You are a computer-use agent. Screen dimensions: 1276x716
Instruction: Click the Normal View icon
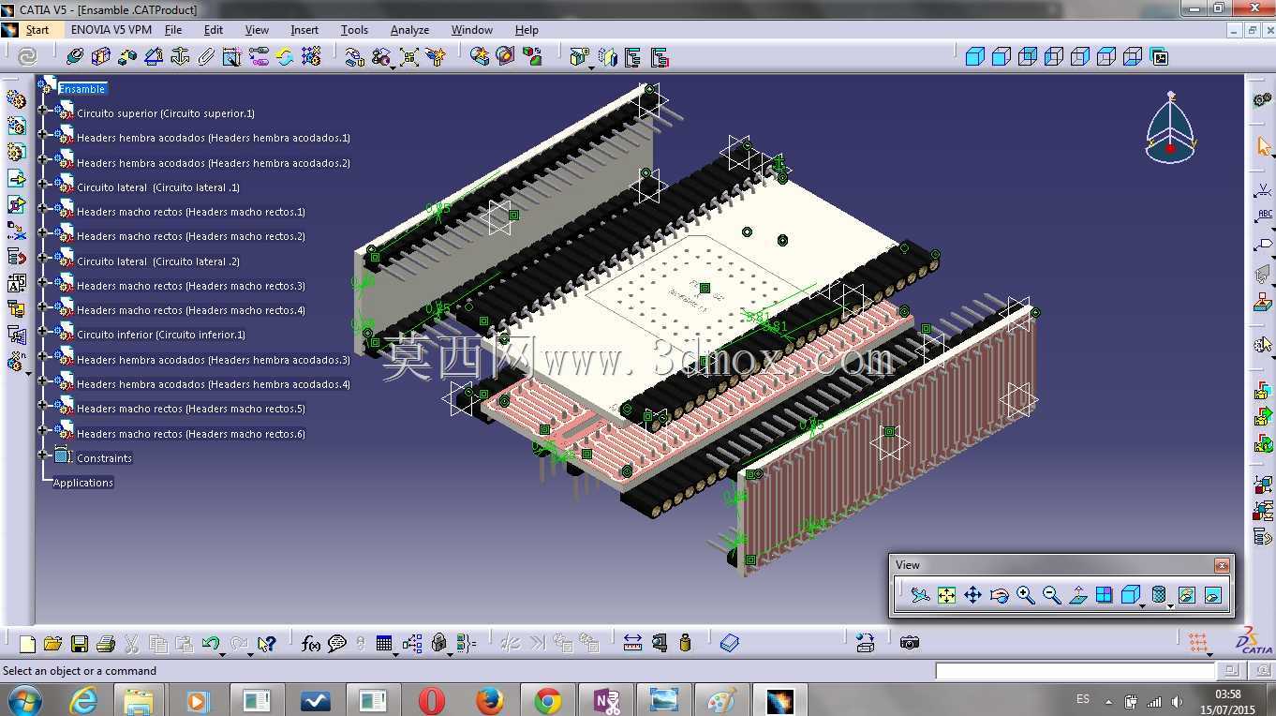pyautogui.click(x=1077, y=595)
